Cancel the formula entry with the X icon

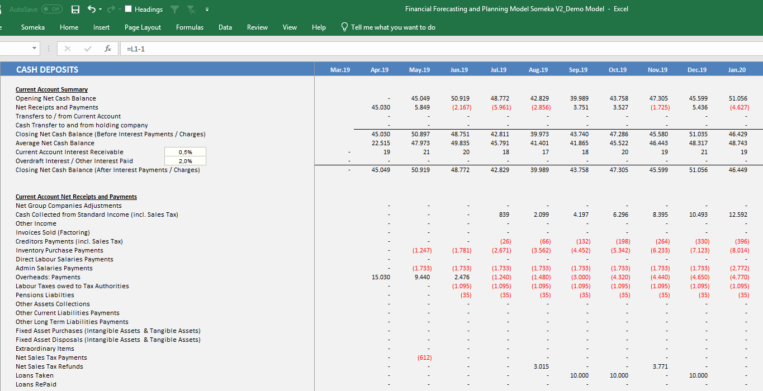tap(67, 49)
